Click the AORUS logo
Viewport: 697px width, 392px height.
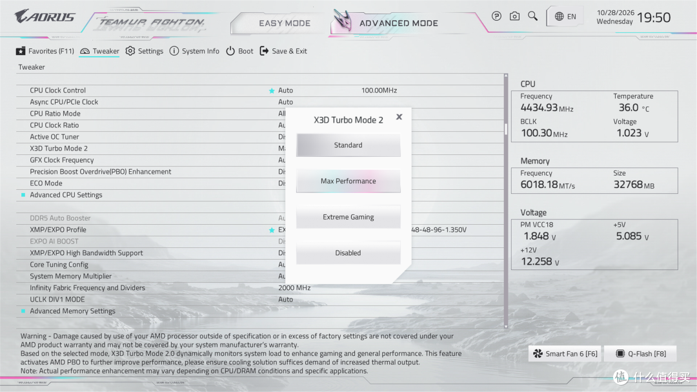45,16
